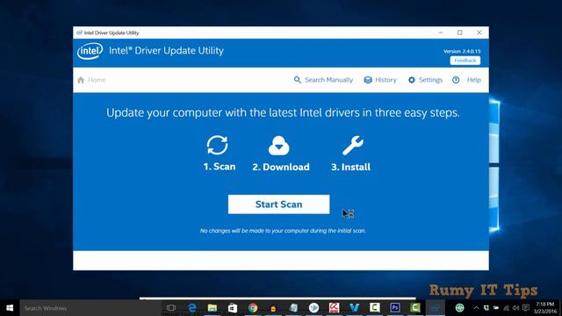Maximize the Intel Driver Update Utility window
Image resolution: width=562 pixels, height=316 pixels.
click(x=460, y=32)
